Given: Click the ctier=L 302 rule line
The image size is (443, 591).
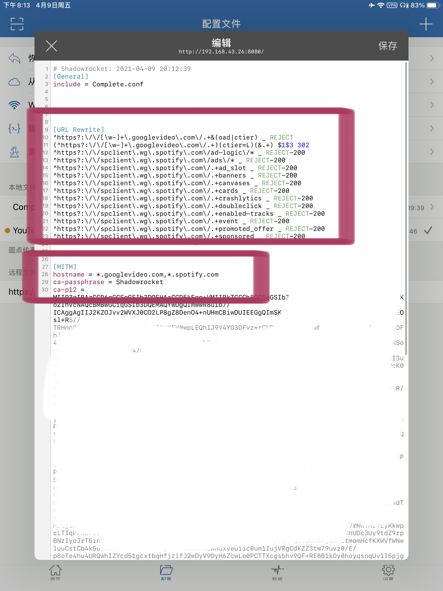Looking at the screenshot, I should [181, 145].
